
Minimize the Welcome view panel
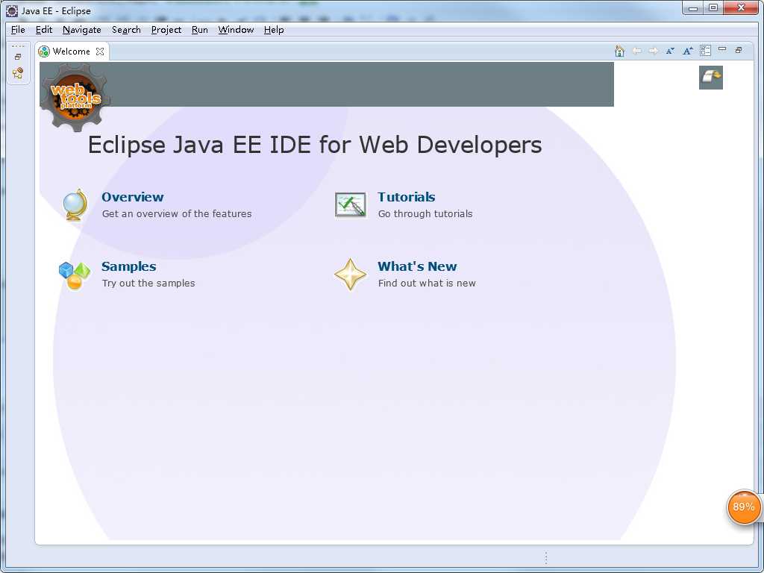pyautogui.click(x=722, y=49)
